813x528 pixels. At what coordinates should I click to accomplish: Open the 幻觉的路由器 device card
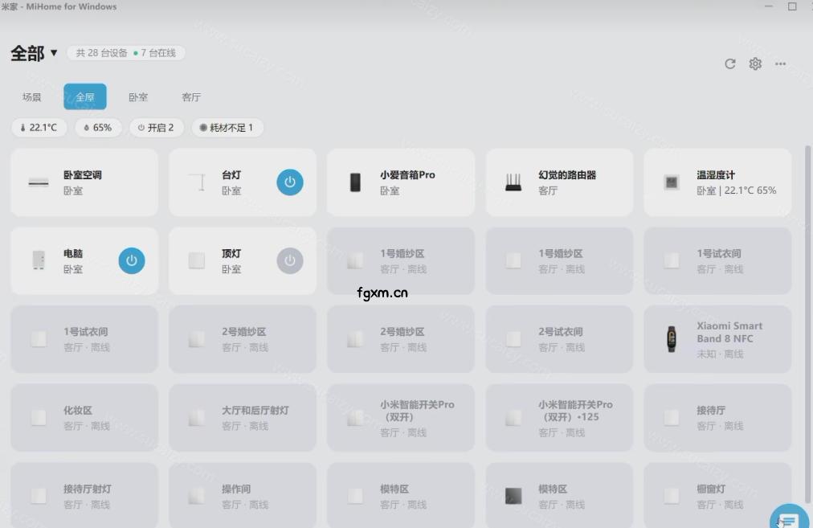(559, 182)
